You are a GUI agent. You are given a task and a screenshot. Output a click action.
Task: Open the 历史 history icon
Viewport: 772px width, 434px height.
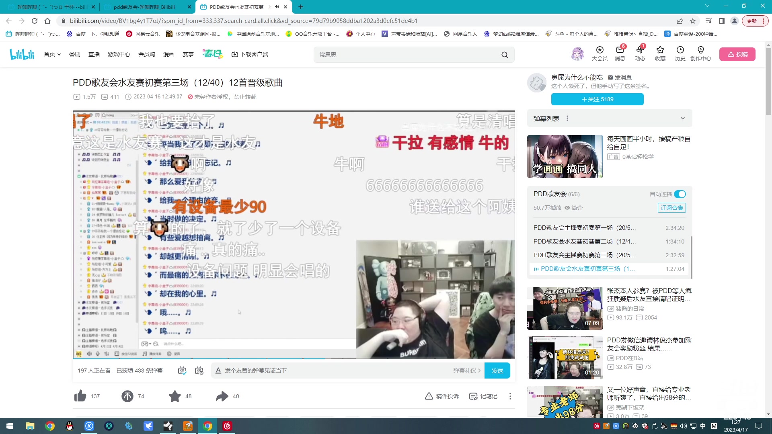click(680, 53)
